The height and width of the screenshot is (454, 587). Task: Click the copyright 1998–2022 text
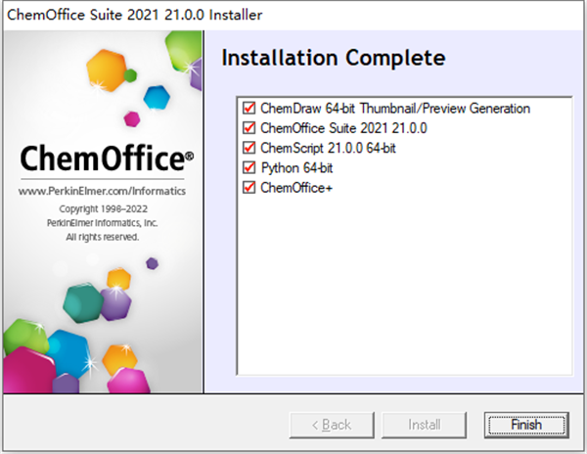click(102, 209)
